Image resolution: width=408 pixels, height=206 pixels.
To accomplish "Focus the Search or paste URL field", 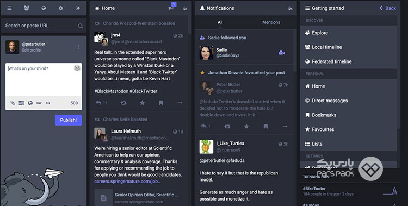I will (x=44, y=26).
